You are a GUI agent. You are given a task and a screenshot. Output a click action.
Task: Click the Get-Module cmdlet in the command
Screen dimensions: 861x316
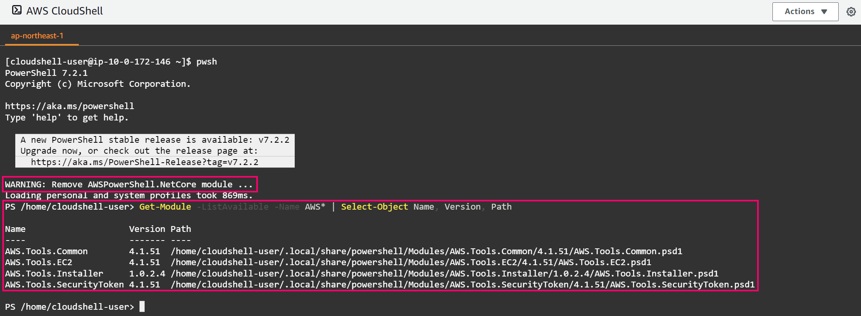165,207
